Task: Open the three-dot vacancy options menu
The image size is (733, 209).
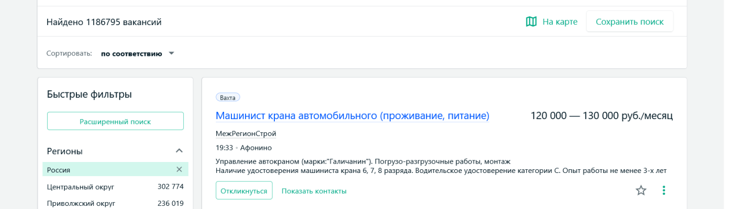Action: point(664,190)
